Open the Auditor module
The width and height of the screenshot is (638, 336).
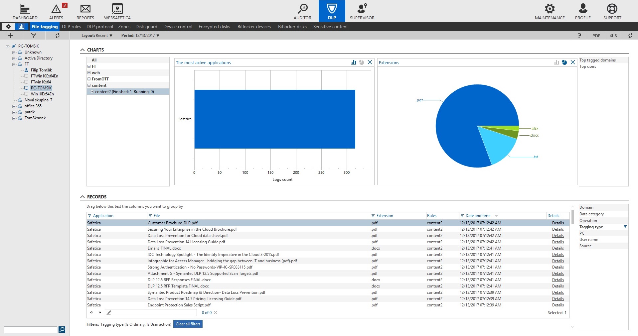302,11
